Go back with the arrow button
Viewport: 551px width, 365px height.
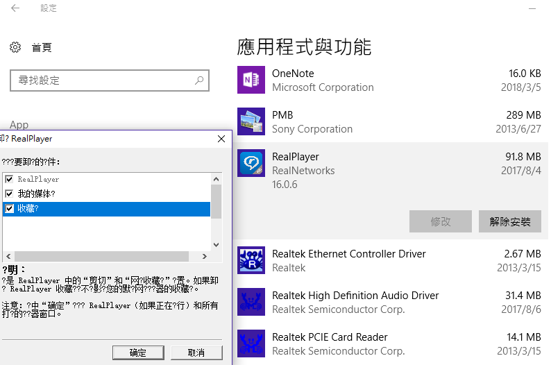click(15, 8)
